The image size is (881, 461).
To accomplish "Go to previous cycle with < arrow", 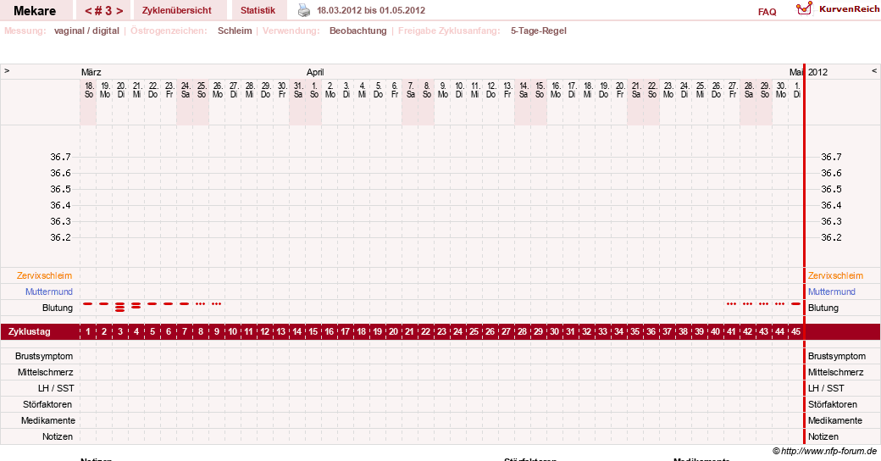I will [88, 11].
